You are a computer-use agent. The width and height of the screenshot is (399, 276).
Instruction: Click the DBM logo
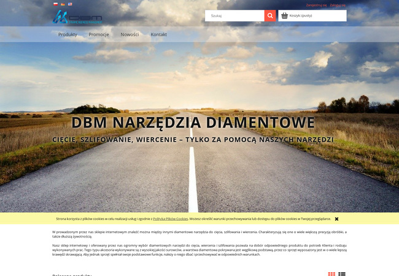(77, 17)
